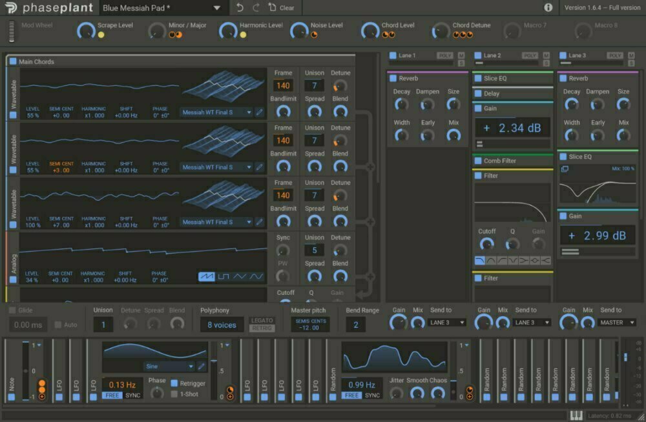Turn the Chord Level macro knob
The width and height of the screenshot is (646, 422).
[370, 30]
